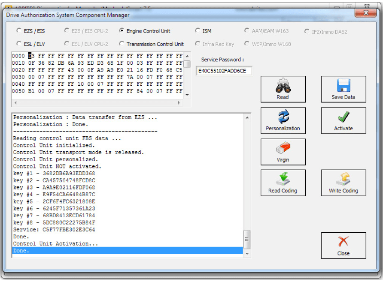
Task: Select the ISM radio button
Action: coord(198,31)
